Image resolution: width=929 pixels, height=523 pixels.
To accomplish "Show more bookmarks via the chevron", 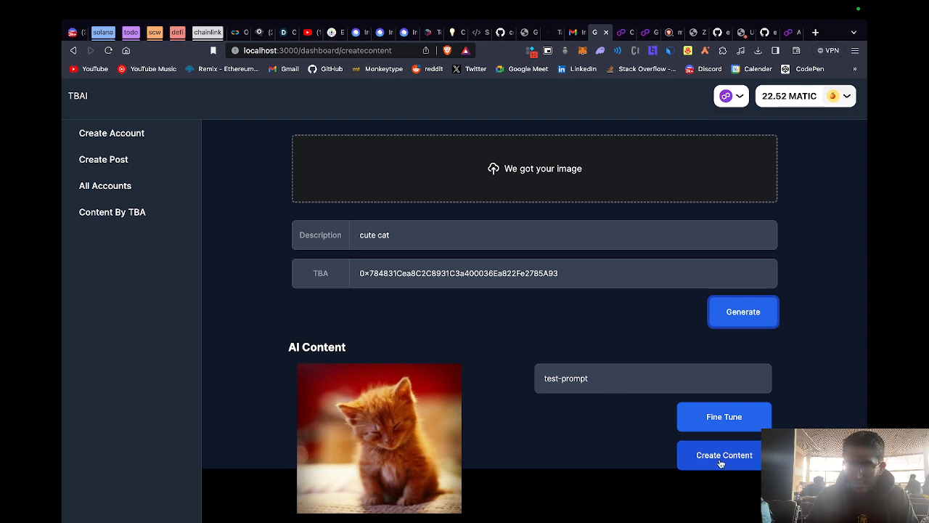I will pyautogui.click(x=854, y=69).
